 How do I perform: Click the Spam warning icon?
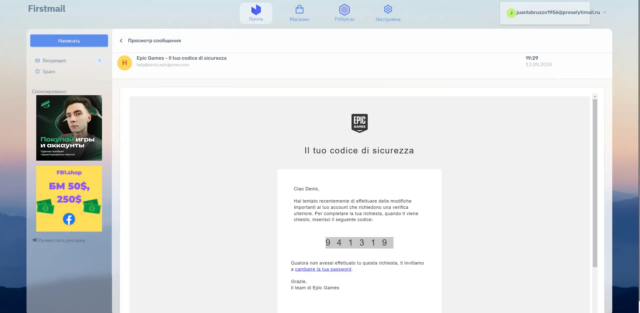pyautogui.click(x=37, y=71)
